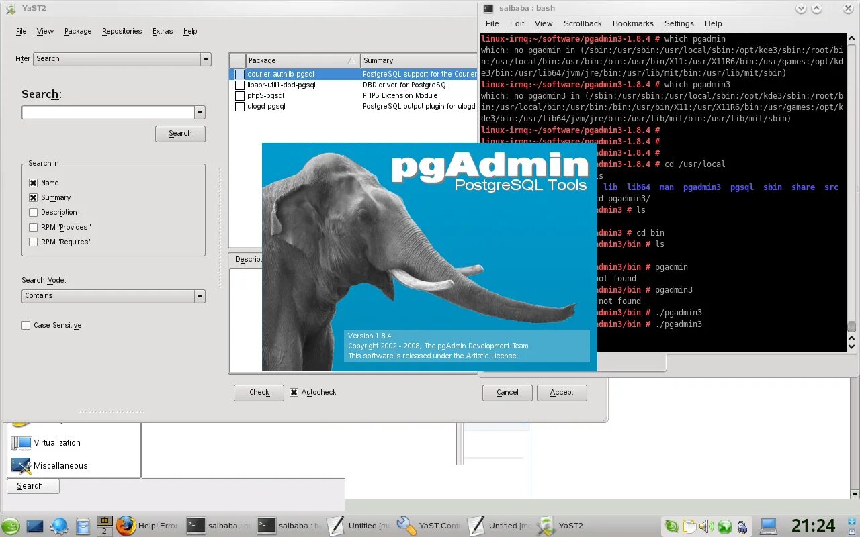
Task: Open YaST2 Extras menu
Action: click(163, 31)
